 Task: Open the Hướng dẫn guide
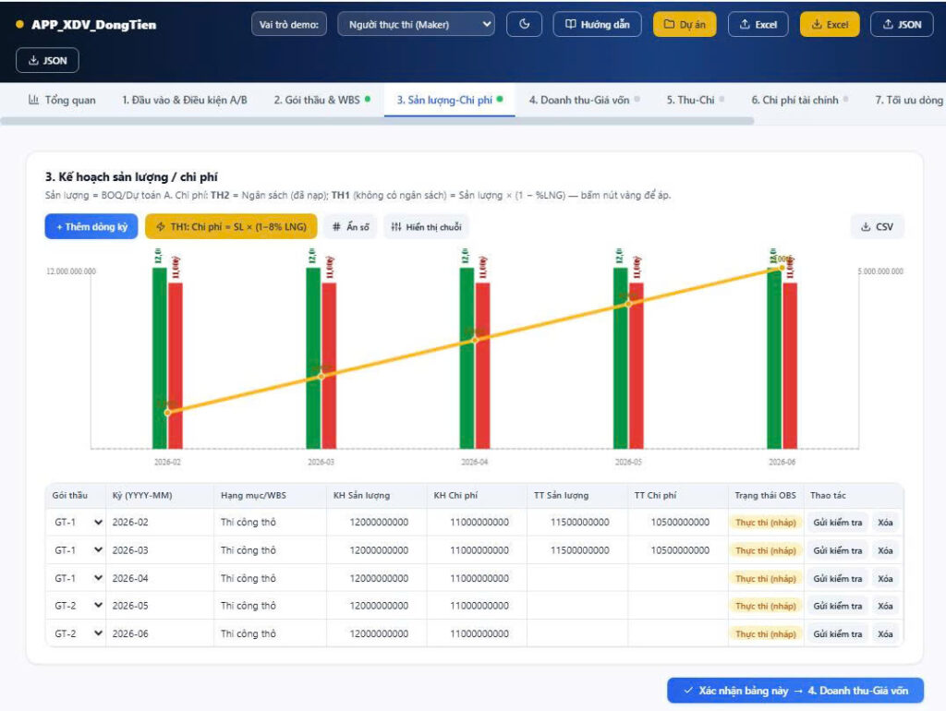tap(598, 24)
